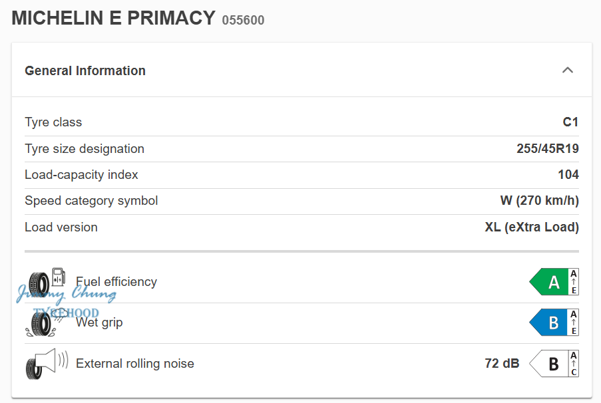Click the A to E fuel efficiency scale
Screen dimensions: 601x403
point(574,282)
